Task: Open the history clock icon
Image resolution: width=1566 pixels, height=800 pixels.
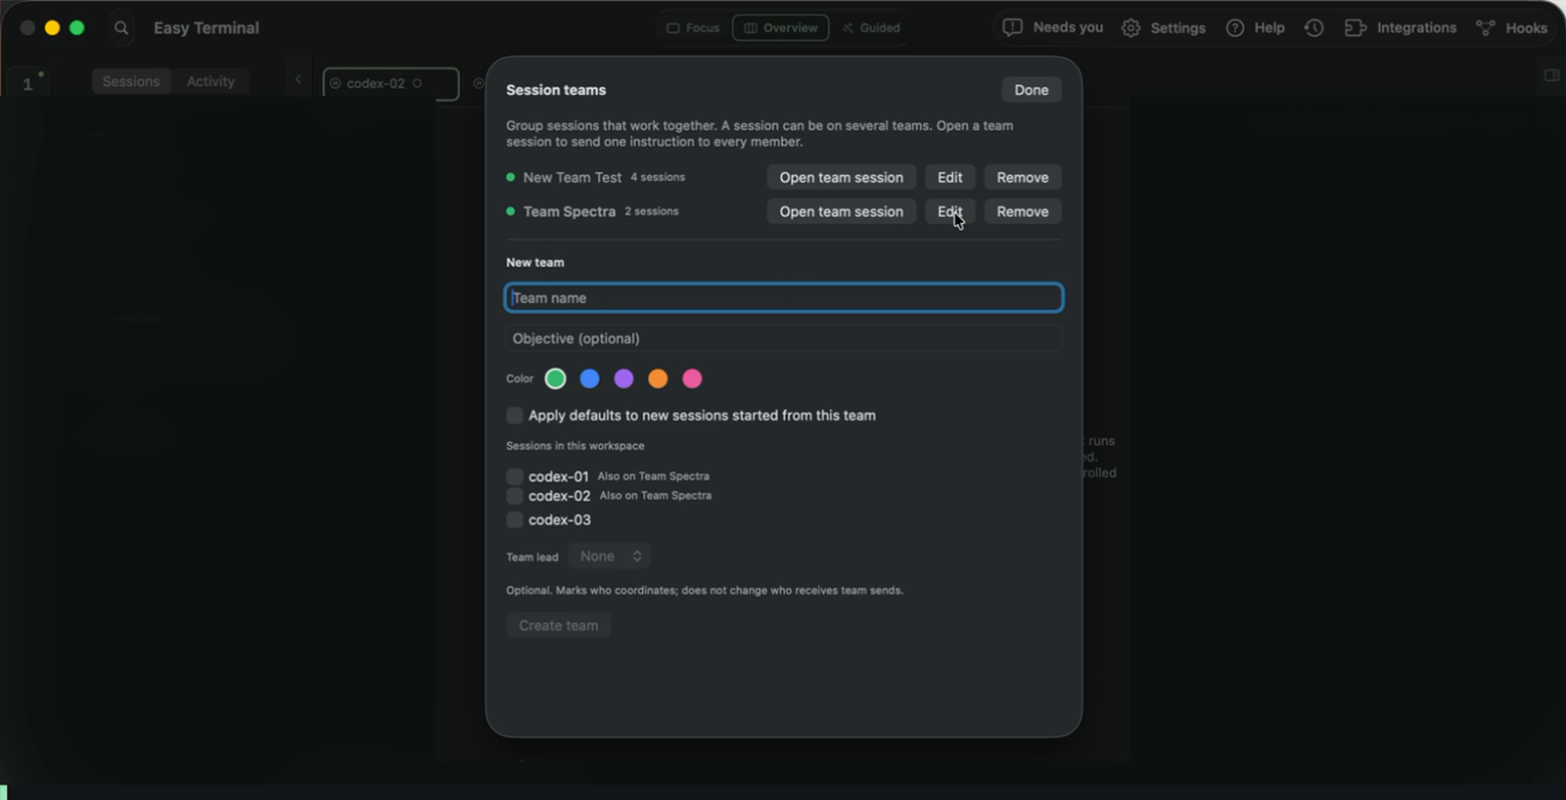Action: pyautogui.click(x=1313, y=28)
